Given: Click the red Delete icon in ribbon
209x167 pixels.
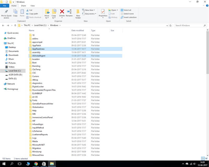Looking at the screenshot, I should point(62,11).
